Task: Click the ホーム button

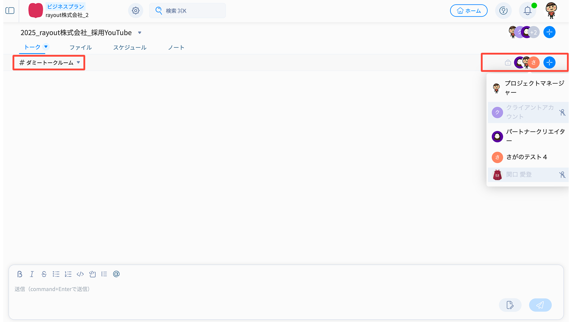Action: click(469, 11)
